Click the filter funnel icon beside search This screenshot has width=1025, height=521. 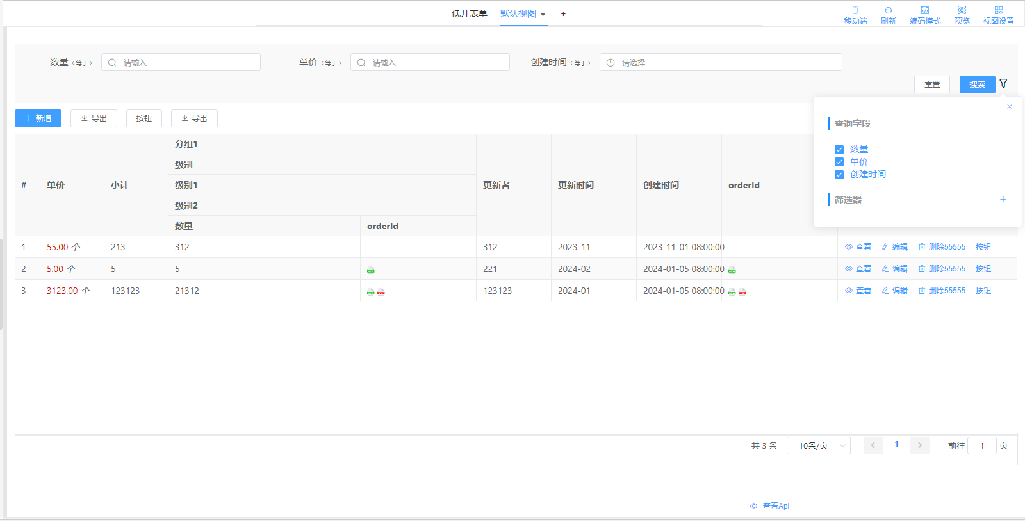1003,83
